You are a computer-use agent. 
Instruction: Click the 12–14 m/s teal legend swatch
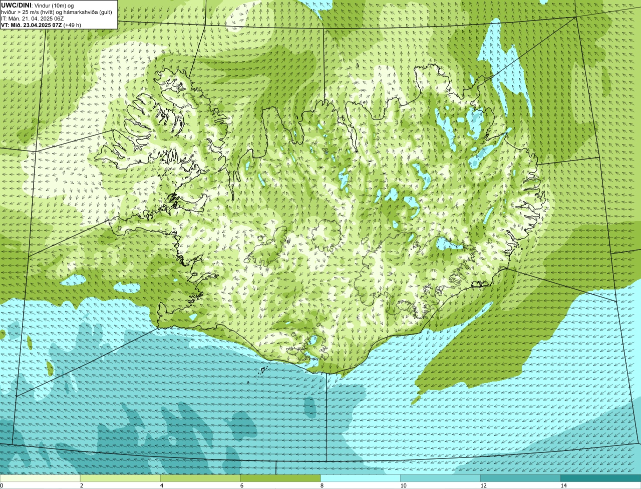click(521, 478)
